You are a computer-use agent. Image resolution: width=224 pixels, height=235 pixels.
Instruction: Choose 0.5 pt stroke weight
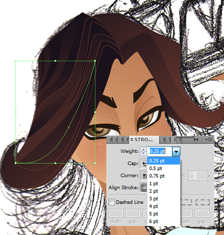coord(164,168)
